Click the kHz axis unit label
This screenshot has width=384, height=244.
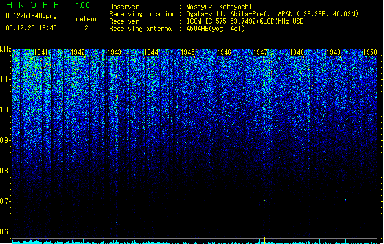[x=5, y=49]
